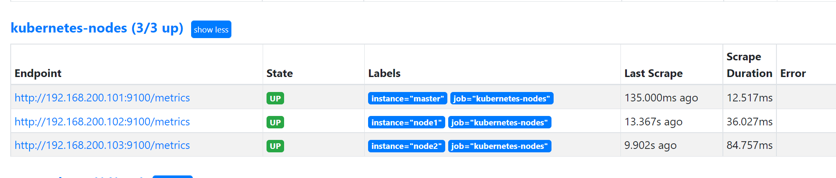
Task: Click the Endpoint column header
Action: click(38, 73)
